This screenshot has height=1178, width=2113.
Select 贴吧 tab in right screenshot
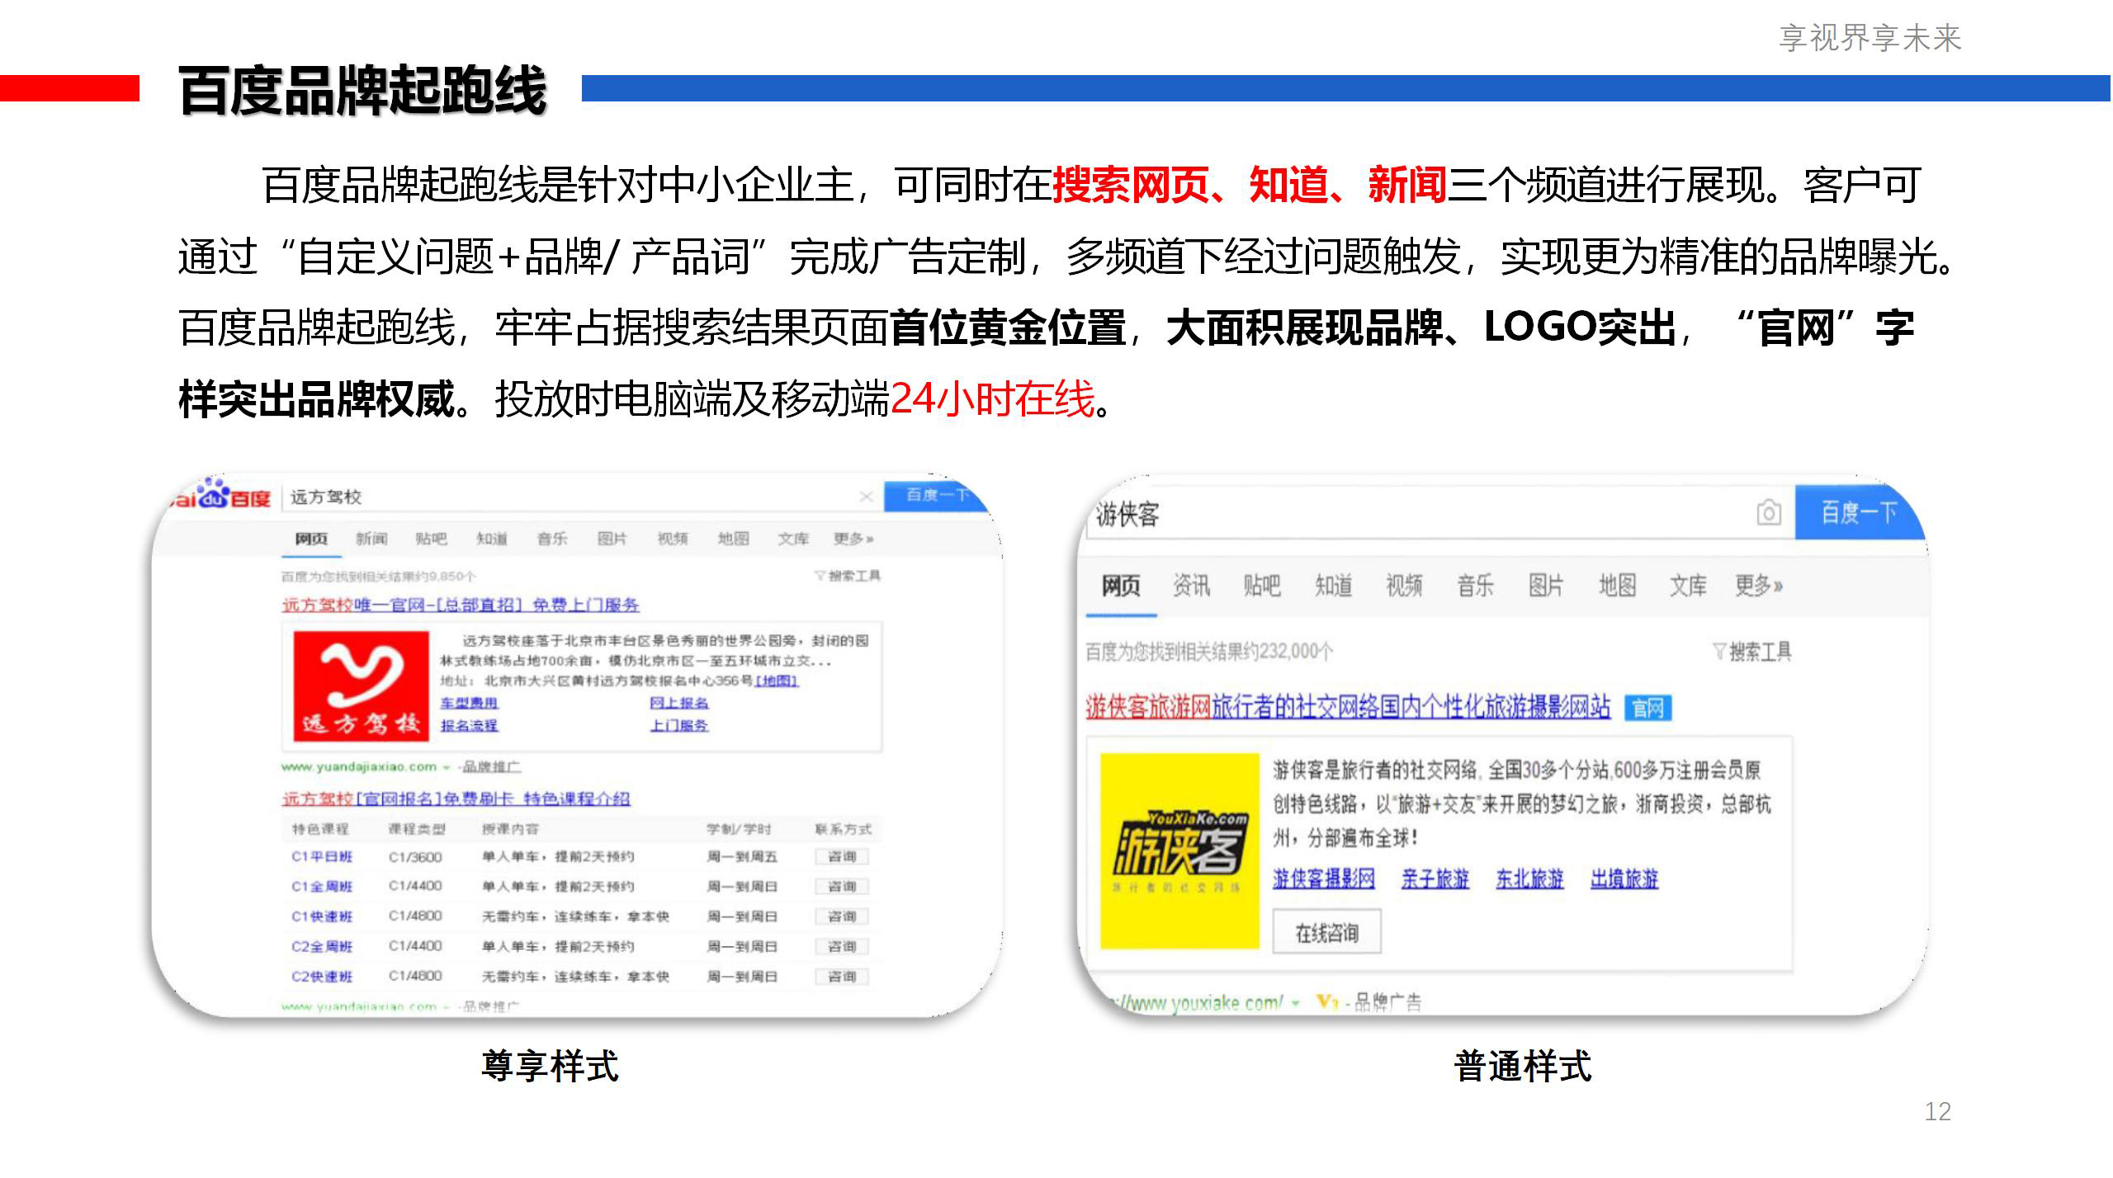[x=1263, y=586]
